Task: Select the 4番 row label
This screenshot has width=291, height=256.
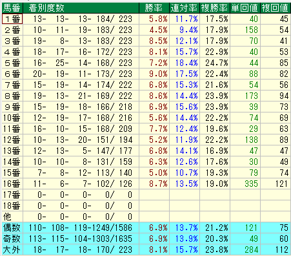Action: pos(12,52)
